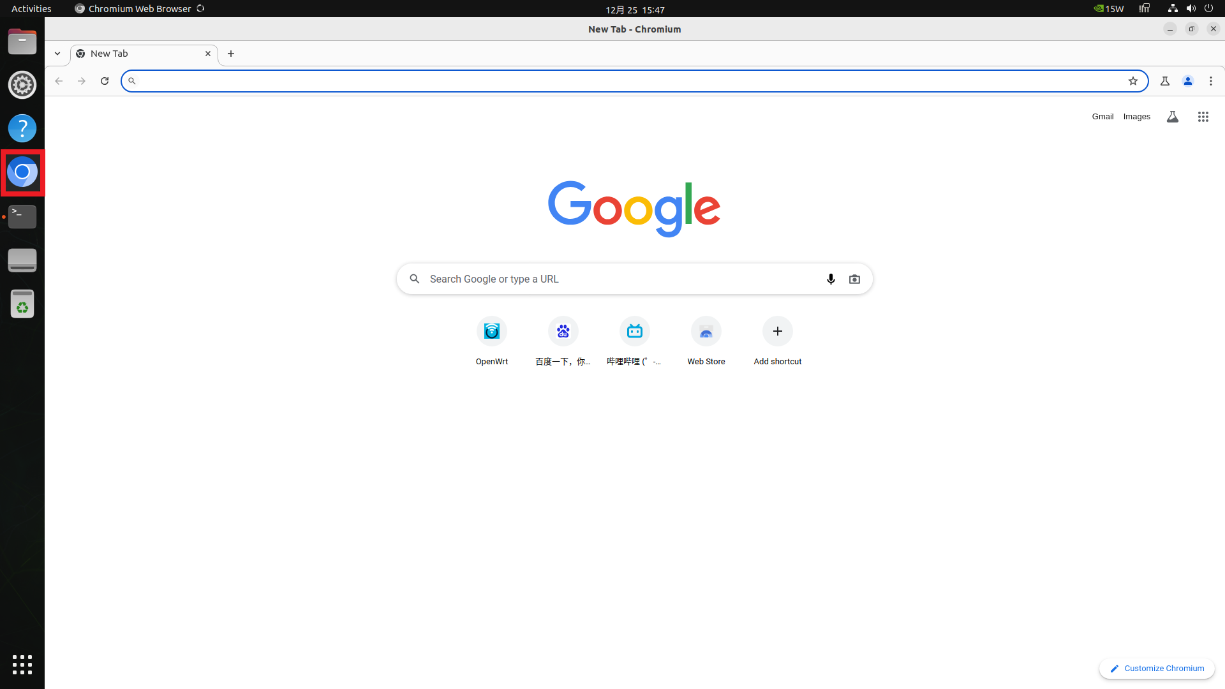Open the three-dot Chromium menu
The width and height of the screenshot is (1225, 689).
tap(1210, 81)
